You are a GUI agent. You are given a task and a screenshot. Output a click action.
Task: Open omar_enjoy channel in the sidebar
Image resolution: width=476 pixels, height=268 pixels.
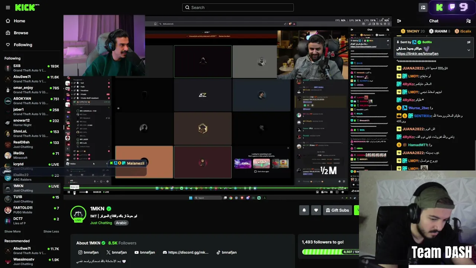tap(32, 90)
